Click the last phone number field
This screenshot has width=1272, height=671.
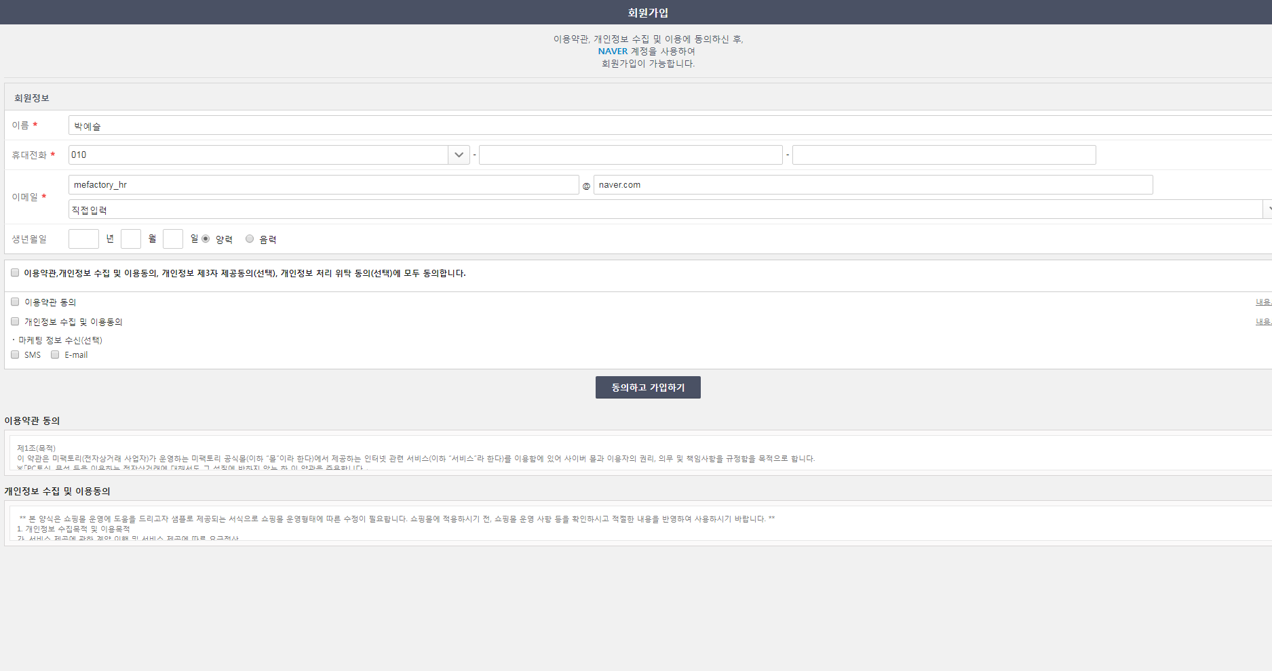click(944, 155)
